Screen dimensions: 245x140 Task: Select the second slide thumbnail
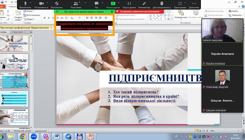click(14, 62)
